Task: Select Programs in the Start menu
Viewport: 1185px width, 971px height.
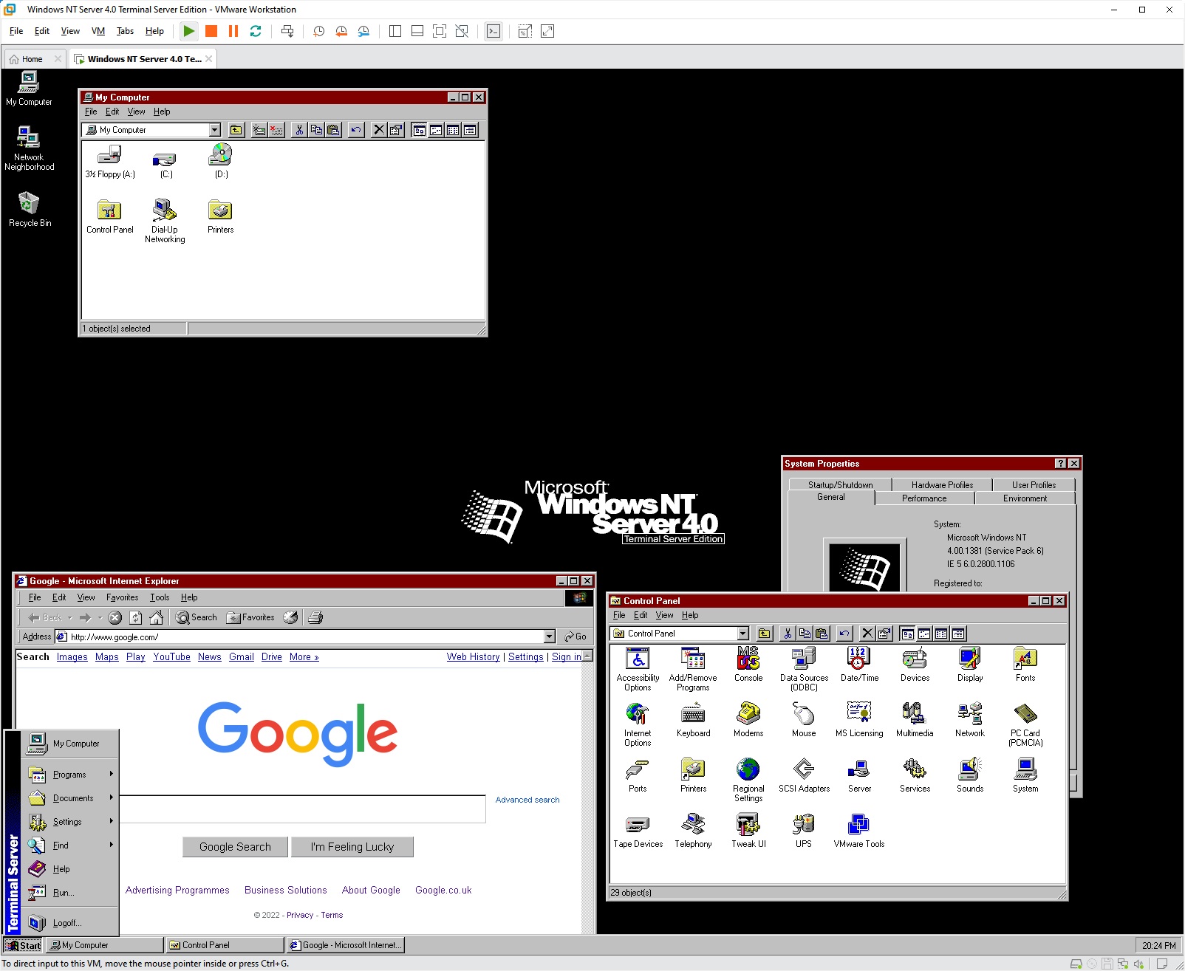Action: (x=70, y=774)
